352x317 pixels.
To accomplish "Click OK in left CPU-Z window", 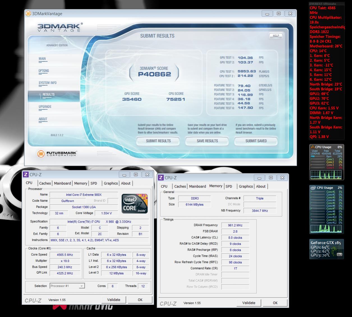I will click(140, 300).
